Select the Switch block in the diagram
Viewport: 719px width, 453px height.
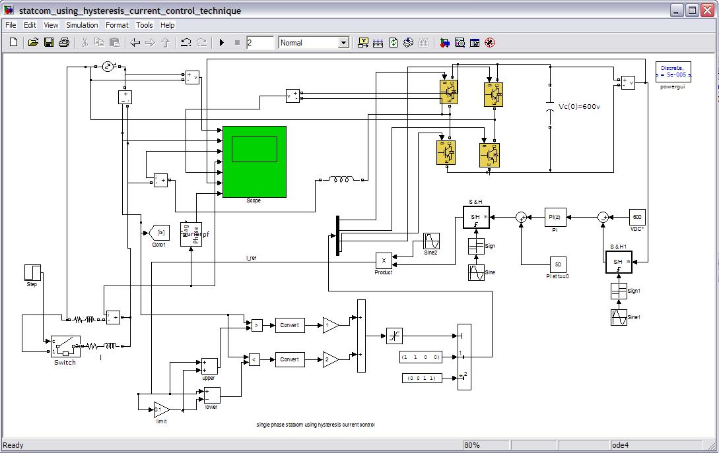tap(65, 346)
